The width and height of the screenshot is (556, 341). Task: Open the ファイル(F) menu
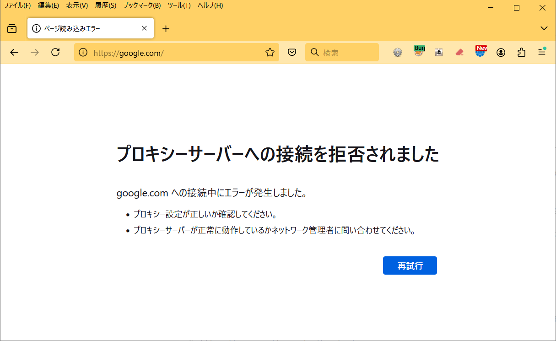pyautogui.click(x=17, y=5)
